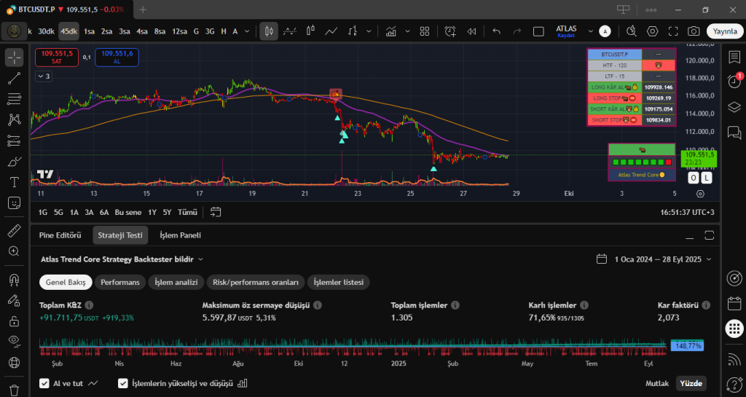
Task: Select the 5Y time range
Action: tap(167, 212)
